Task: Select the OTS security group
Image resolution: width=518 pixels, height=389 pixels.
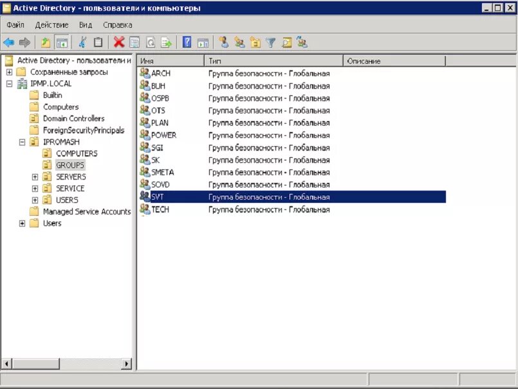Action: (x=158, y=111)
